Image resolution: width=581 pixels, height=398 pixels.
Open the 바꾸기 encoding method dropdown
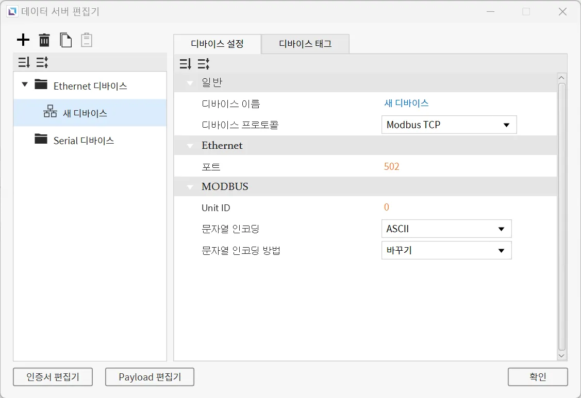[446, 251]
